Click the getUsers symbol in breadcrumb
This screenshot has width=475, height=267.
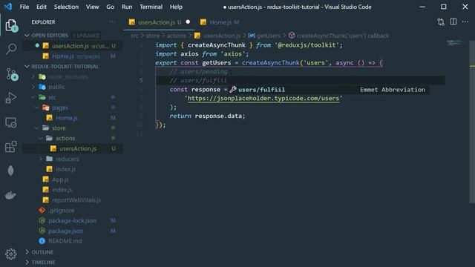(x=264, y=36)
